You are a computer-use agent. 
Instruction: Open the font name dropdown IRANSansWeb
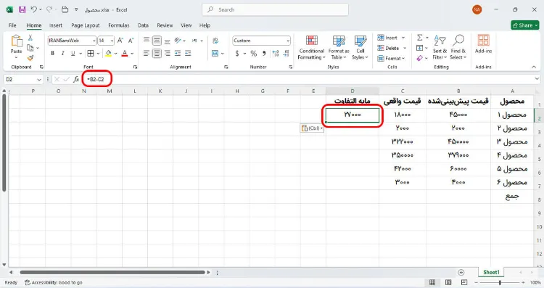pos(94,41)
